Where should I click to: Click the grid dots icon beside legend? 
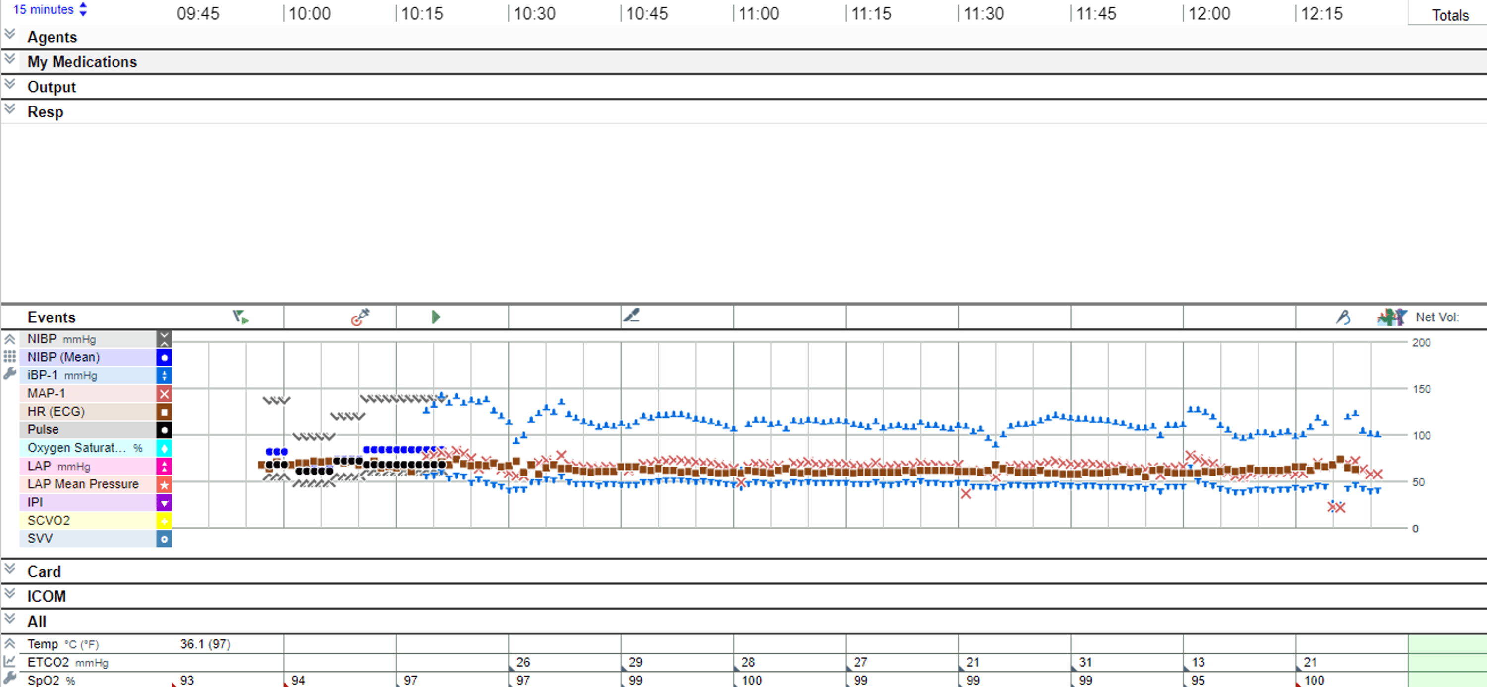pyautogui.click(x=9, y=357)
